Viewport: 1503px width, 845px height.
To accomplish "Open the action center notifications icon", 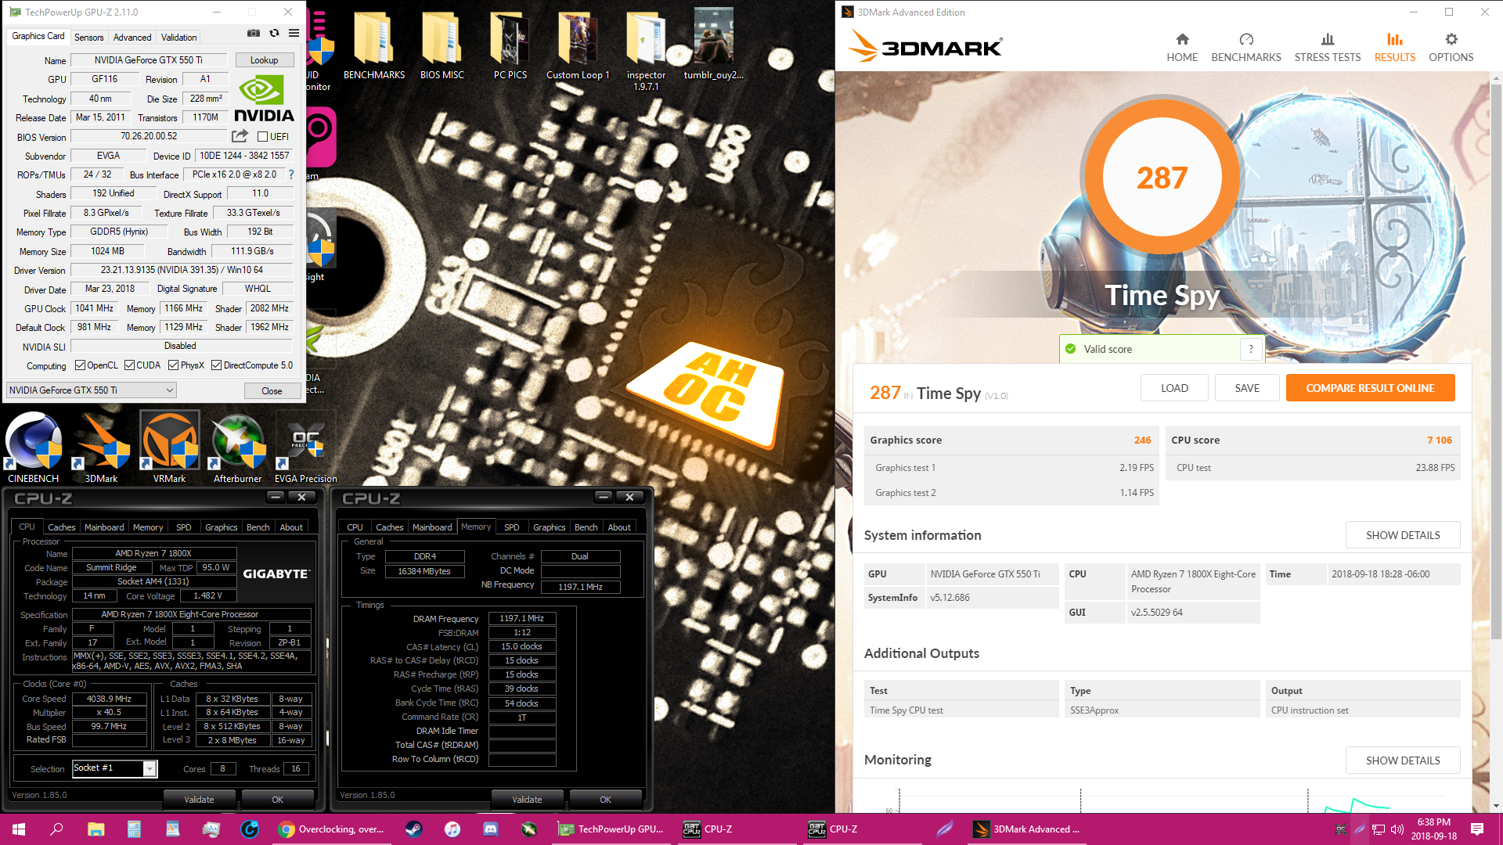I will pos(1477,829).
